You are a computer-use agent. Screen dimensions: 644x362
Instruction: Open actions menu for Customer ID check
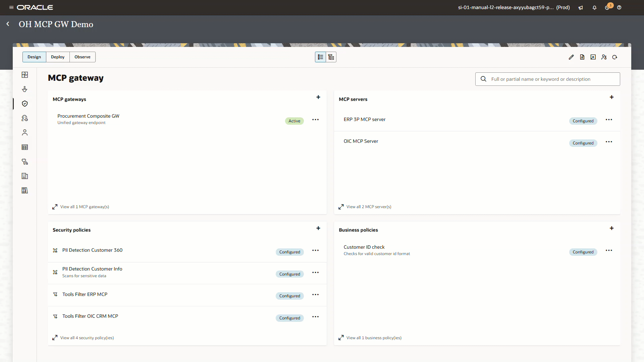tap(609, 250)
